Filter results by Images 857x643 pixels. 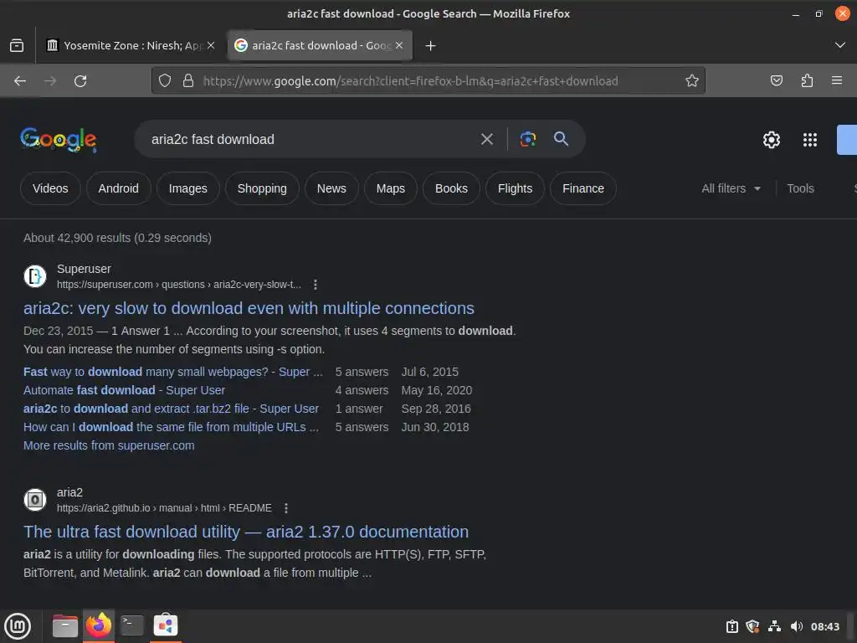click(x=188, y=188)
